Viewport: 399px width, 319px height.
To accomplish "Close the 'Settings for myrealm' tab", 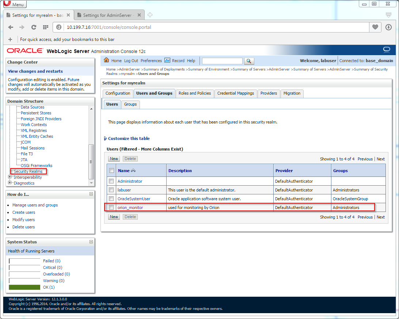I will coord(68,15).
